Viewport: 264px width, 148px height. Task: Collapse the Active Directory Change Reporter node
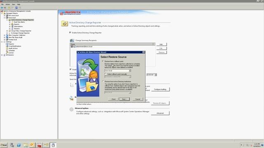click(x=7, y=20)
